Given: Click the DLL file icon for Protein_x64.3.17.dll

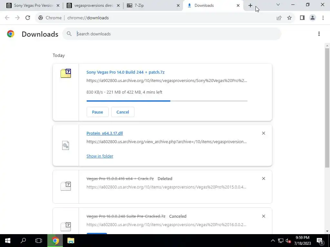Looking at the screenshot, I should [x=65, y=145].
